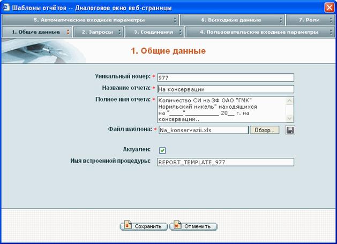The width and height of the screenshot is (337, 244).
Task: Click the Сохранить button
Action: 144,226
